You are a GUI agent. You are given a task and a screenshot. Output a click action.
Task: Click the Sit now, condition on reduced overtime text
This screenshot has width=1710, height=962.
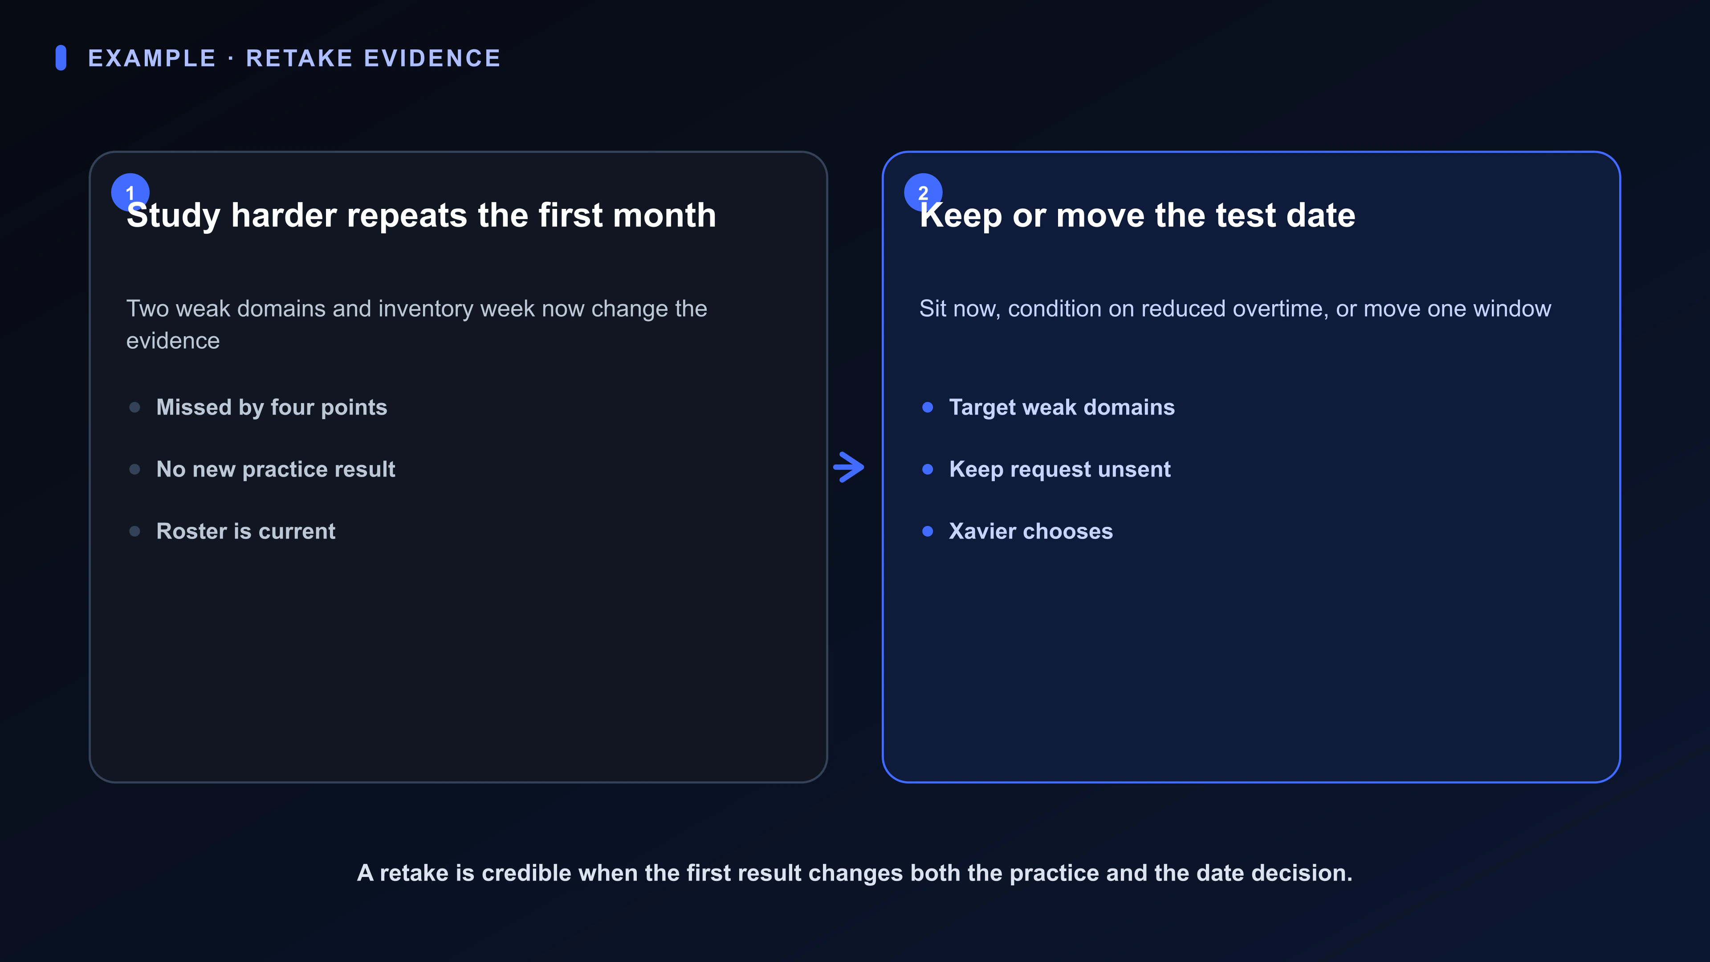pos(1235,309)
